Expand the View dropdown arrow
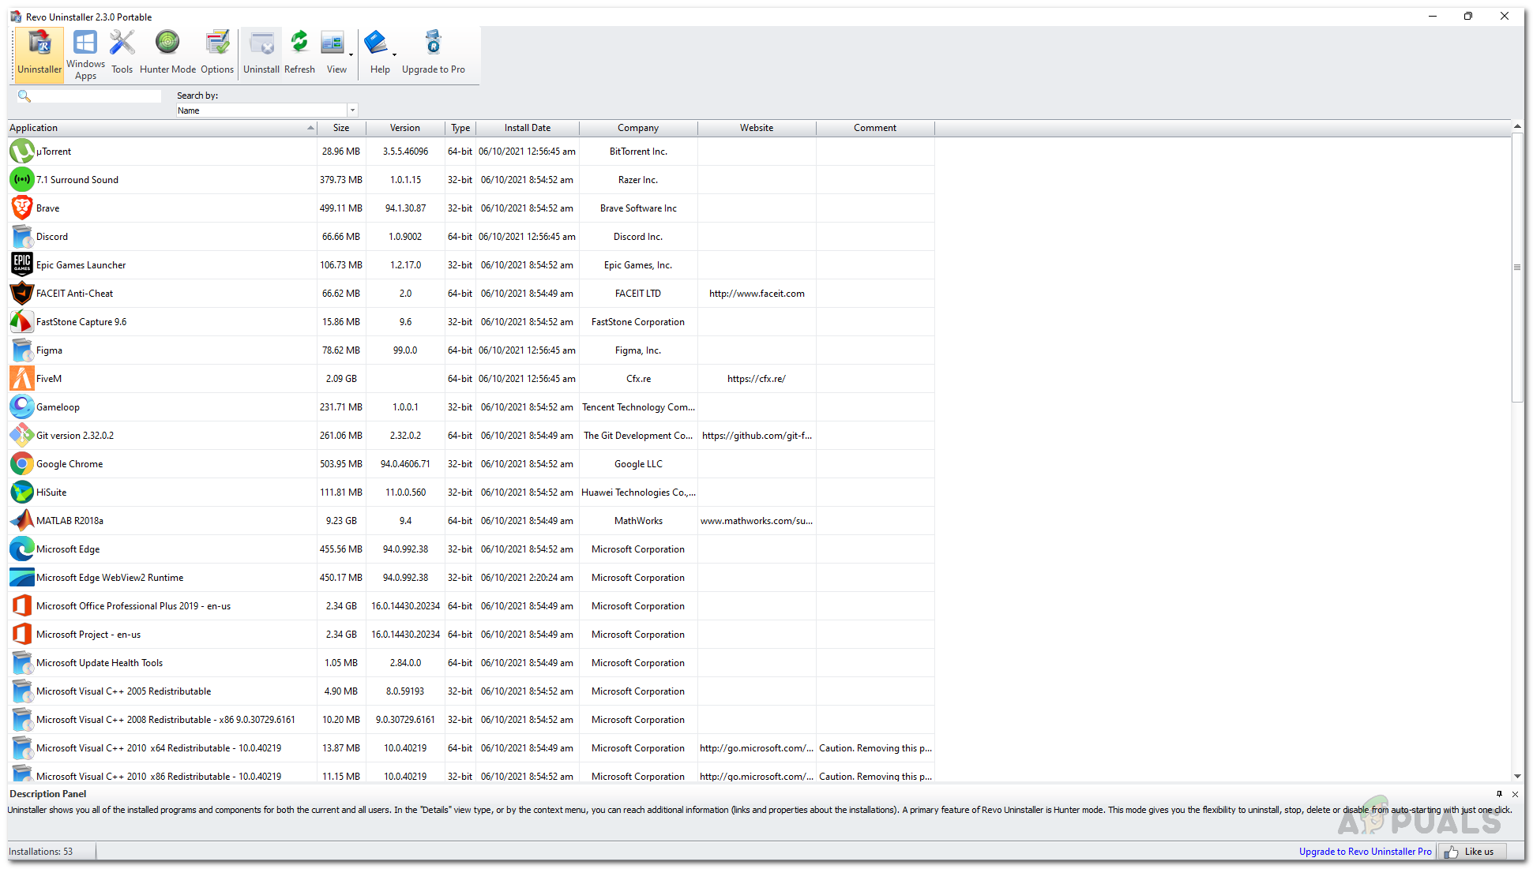 click(351, 55)
